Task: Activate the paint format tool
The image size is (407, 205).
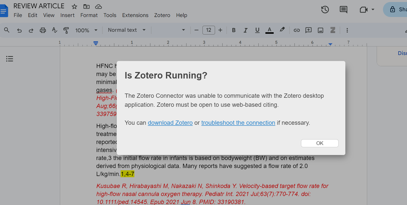Action: pos(66,30)
